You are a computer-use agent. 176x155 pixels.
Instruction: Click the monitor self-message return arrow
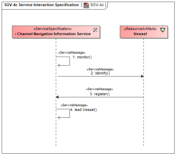pyautogui.click(x=59, y=65)
